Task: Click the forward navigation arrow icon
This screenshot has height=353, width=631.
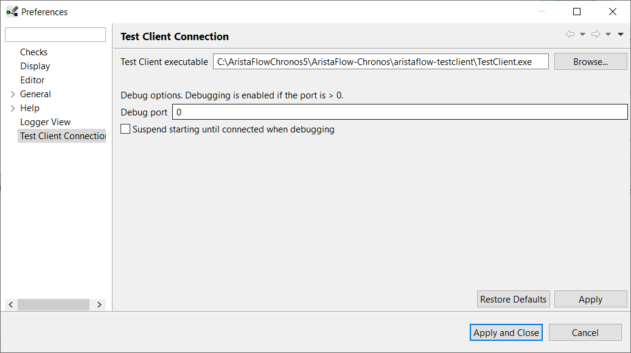Action: (596, 34)
